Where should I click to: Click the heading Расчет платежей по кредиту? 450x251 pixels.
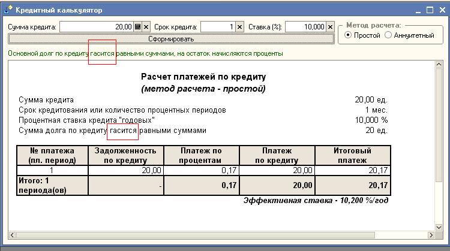(203, 77)
